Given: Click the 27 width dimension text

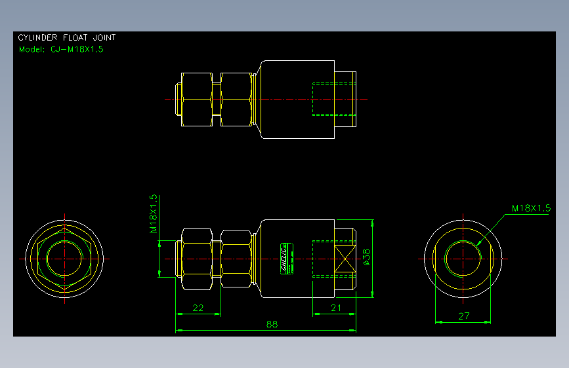Looking at the screenshot, I should pyautogui.click(x=464, y=316).
